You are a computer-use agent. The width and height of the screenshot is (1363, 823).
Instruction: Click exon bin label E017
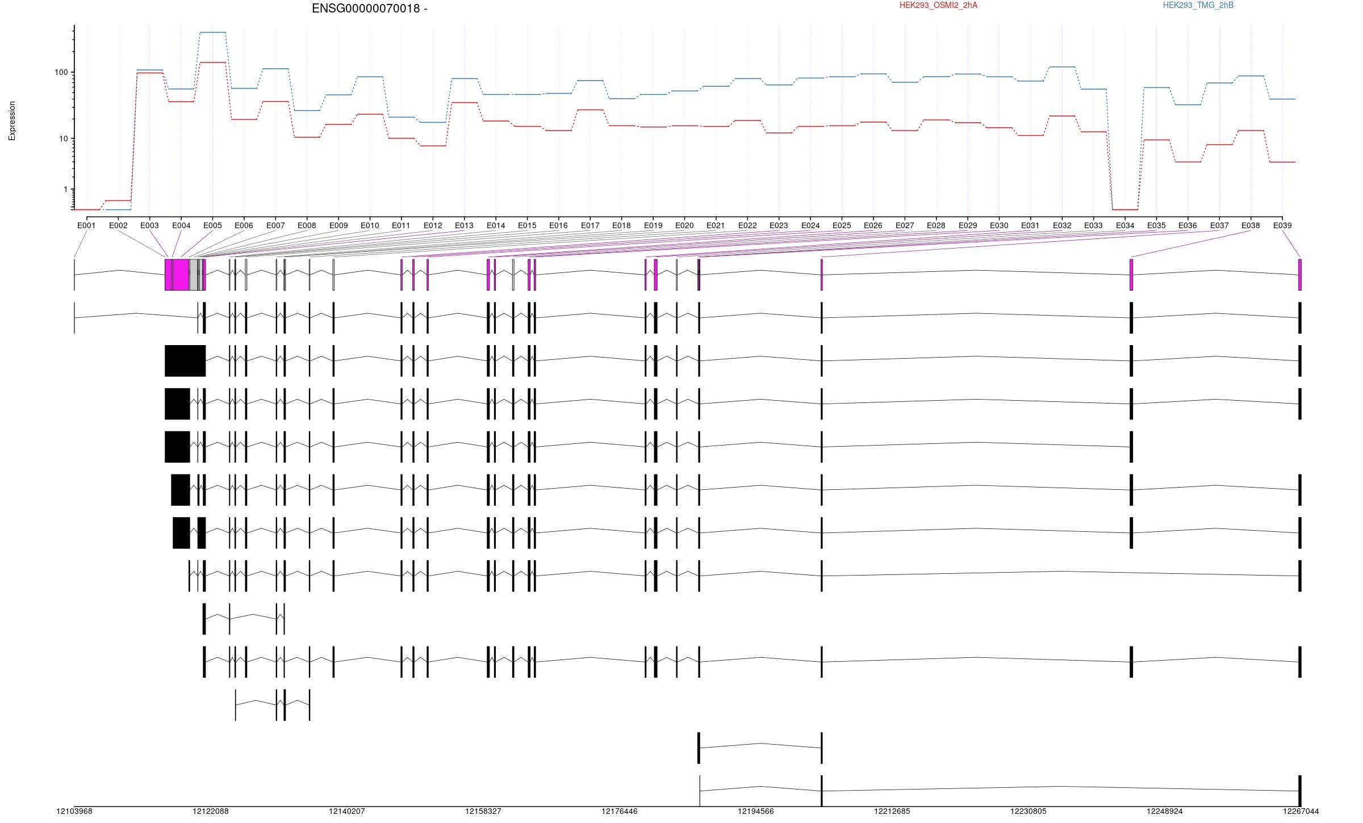pyautogui.click(x=590, y=225)
